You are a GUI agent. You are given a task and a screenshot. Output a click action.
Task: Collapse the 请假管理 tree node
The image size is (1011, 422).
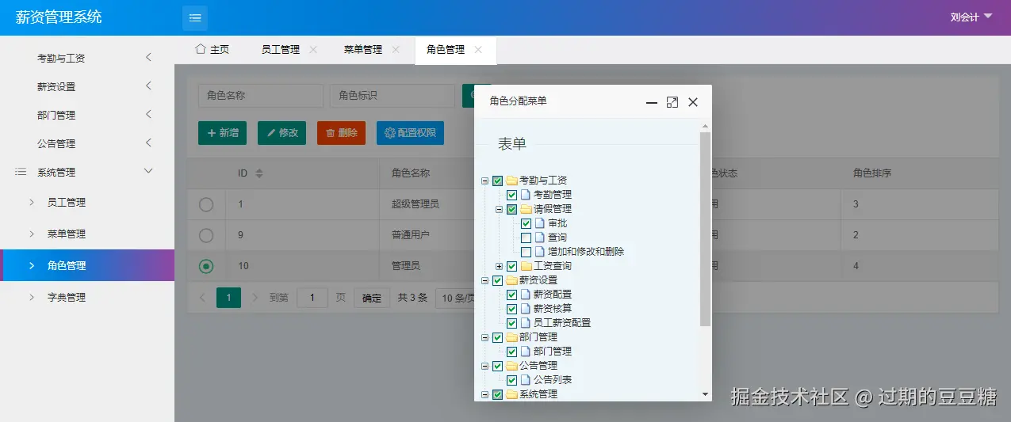pos(500,209)
